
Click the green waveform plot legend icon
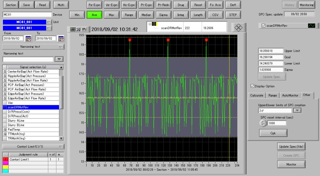[312, 25]
